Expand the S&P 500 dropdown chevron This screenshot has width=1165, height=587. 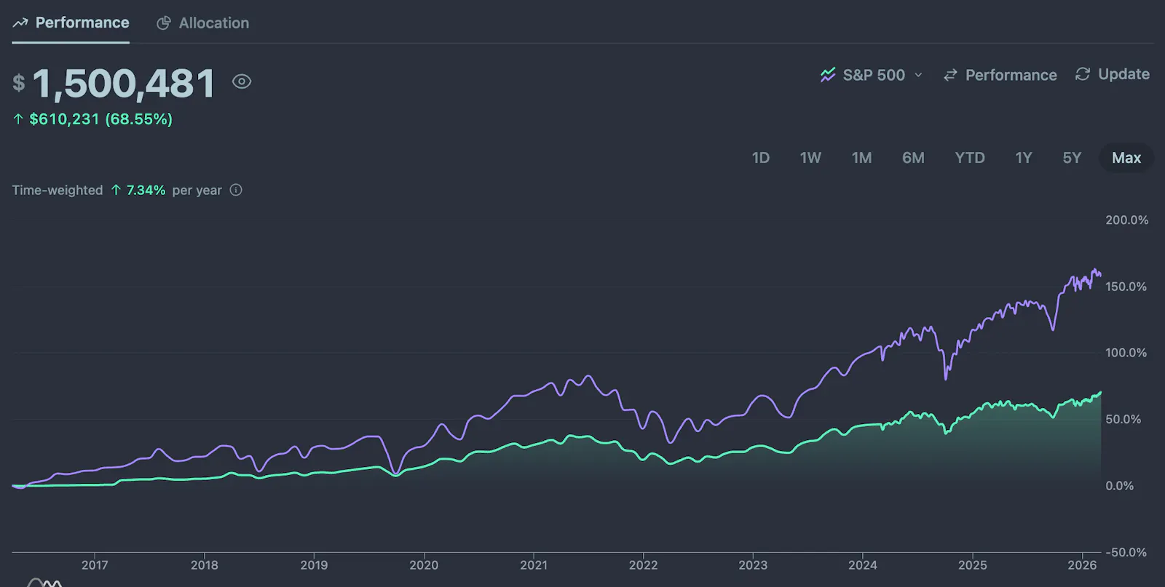(x=918, y=75)
